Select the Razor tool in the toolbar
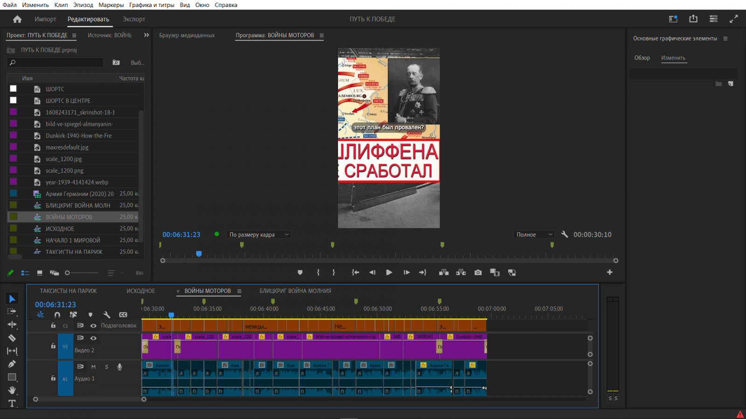Screen dimensions: 746x419 [12, 338]
